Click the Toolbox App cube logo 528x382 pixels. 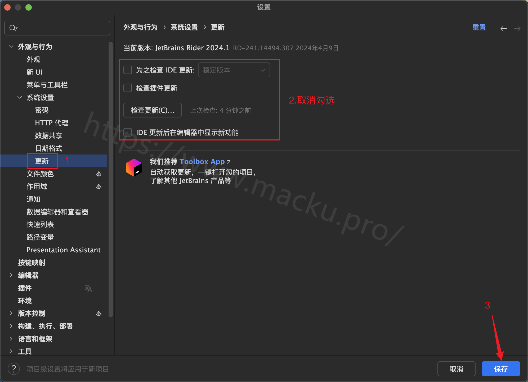pos(134,167)
